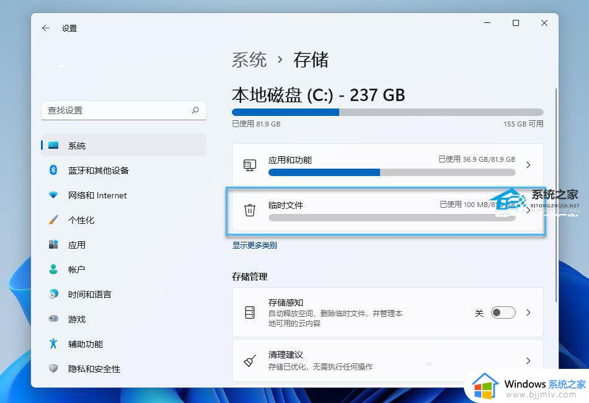Open the 清理建议 entry
The image size is (589, 403).
(387, 361)
